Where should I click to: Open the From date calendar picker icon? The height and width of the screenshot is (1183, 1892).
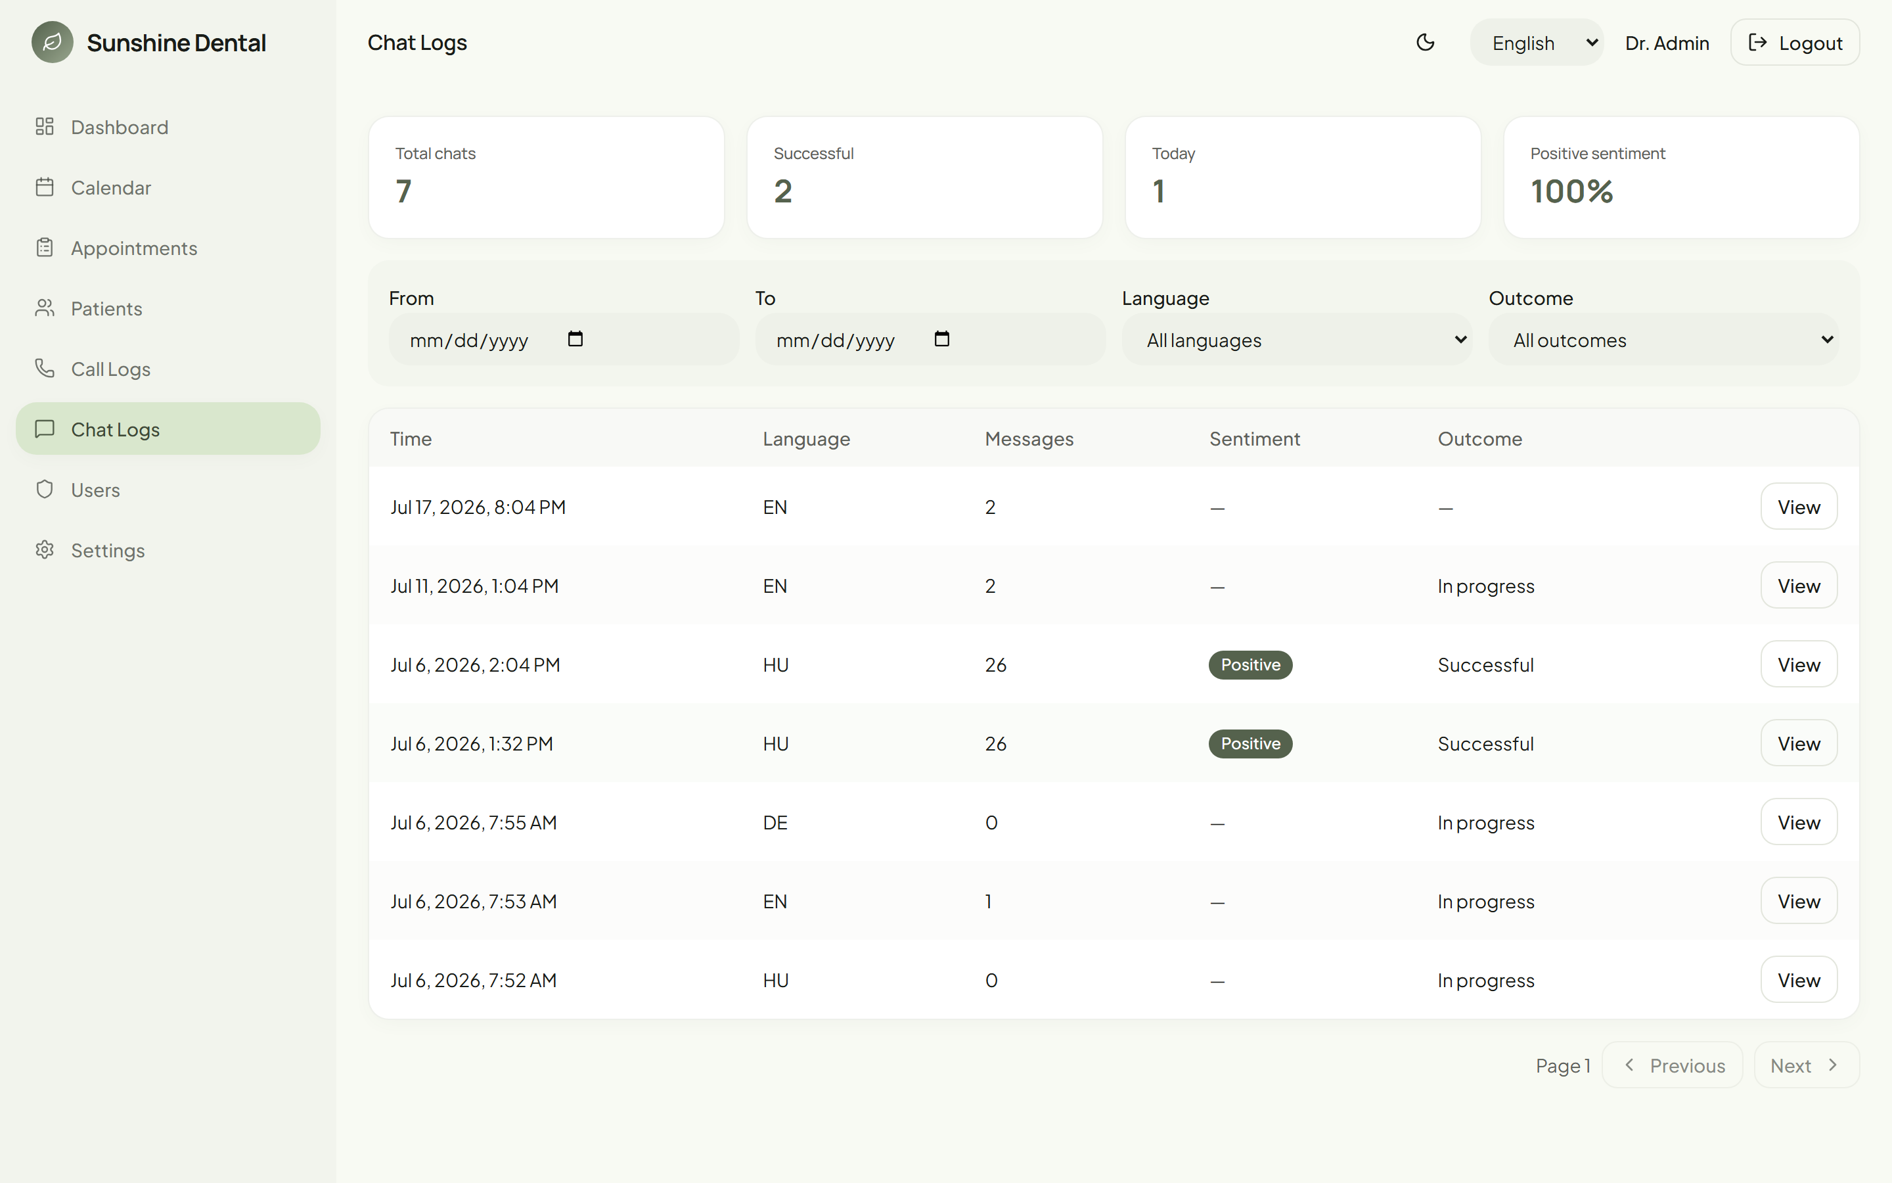(575, 338)
